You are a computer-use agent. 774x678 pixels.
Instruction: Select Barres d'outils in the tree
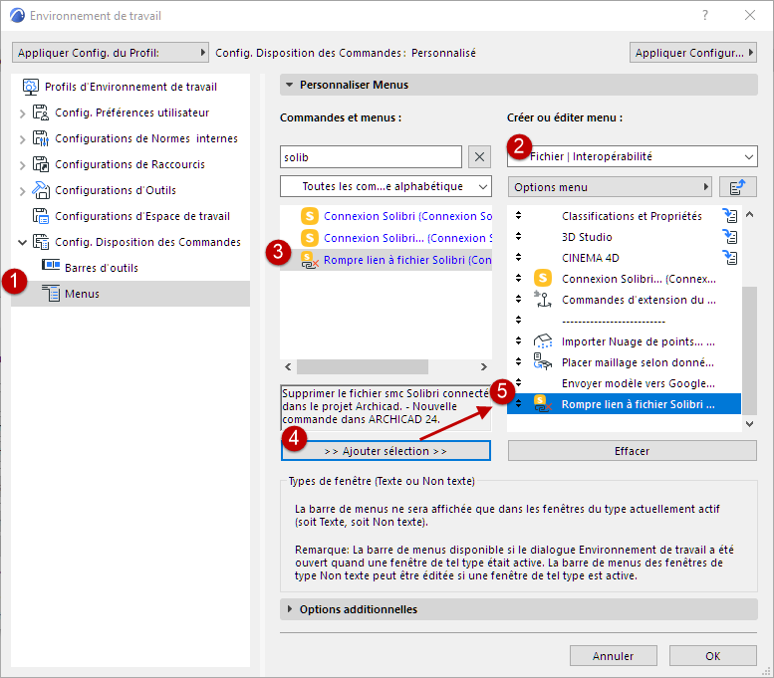click(x=102, y=268)
